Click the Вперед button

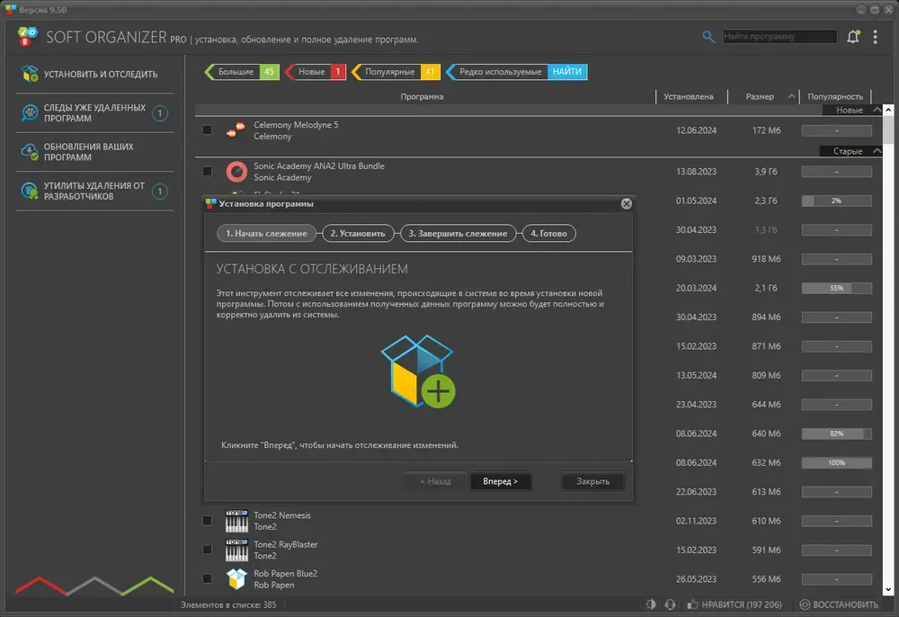point(501,481)
